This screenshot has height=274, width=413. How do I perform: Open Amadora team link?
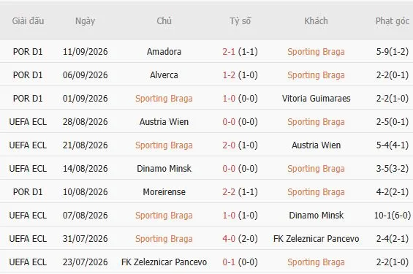pos(164,52)
